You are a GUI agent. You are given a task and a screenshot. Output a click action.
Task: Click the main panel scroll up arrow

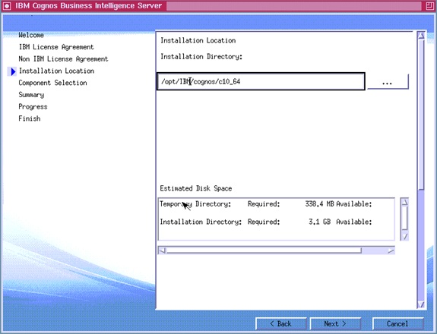click(x=421, y=36)
